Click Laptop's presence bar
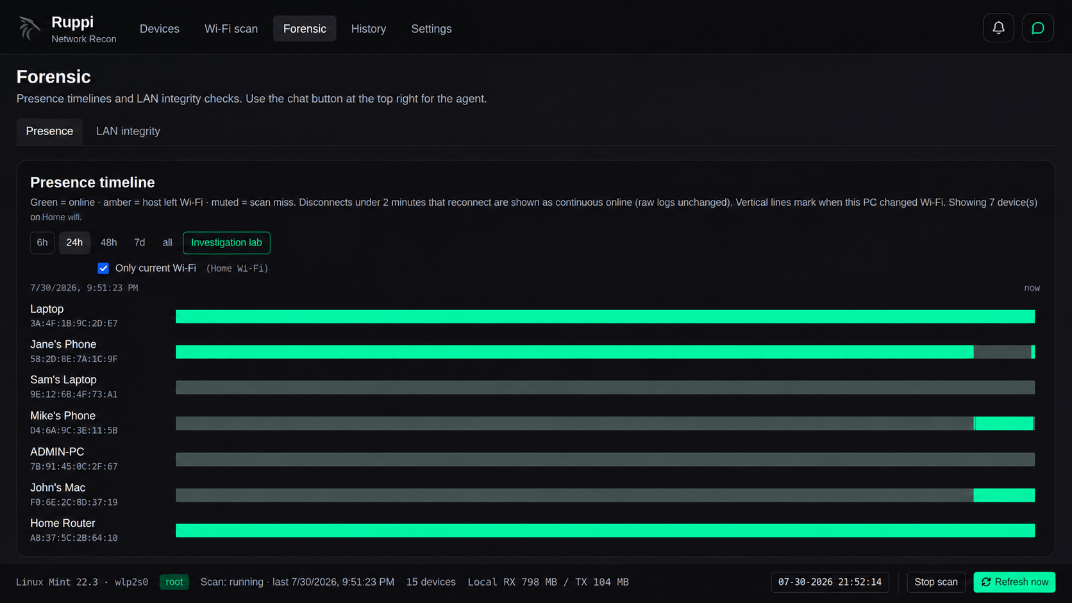The width and height of the screenshot is (1072, 603). (605, 317)
